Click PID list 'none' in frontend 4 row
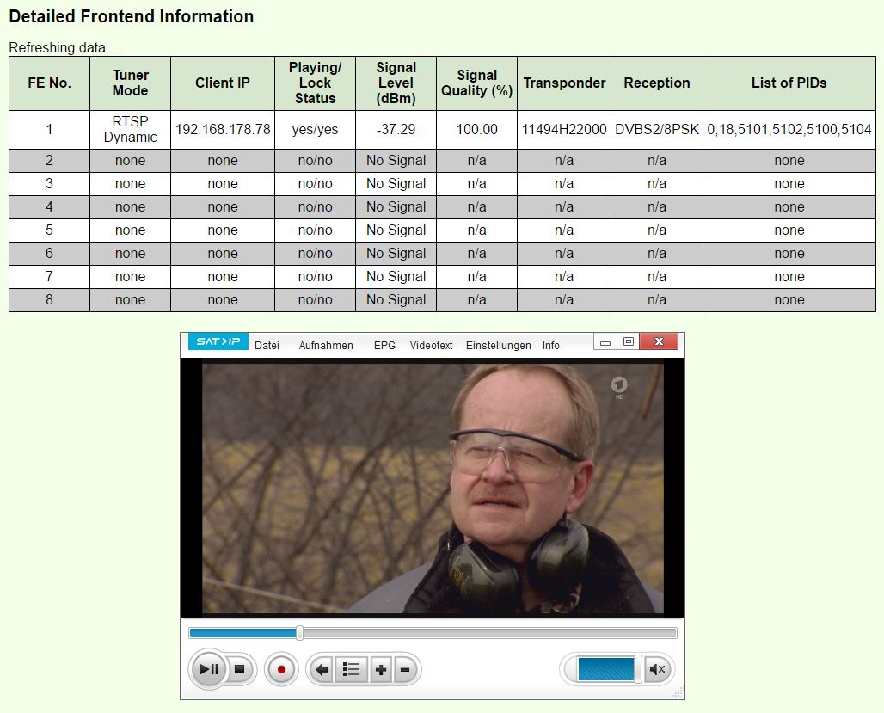Screen dimensions: 884x713 (789, 207)
